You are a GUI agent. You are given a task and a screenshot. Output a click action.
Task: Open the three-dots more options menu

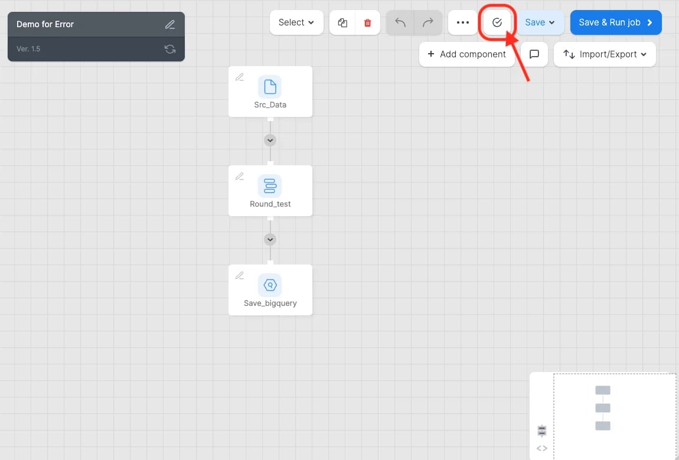(x=463, y=22)
